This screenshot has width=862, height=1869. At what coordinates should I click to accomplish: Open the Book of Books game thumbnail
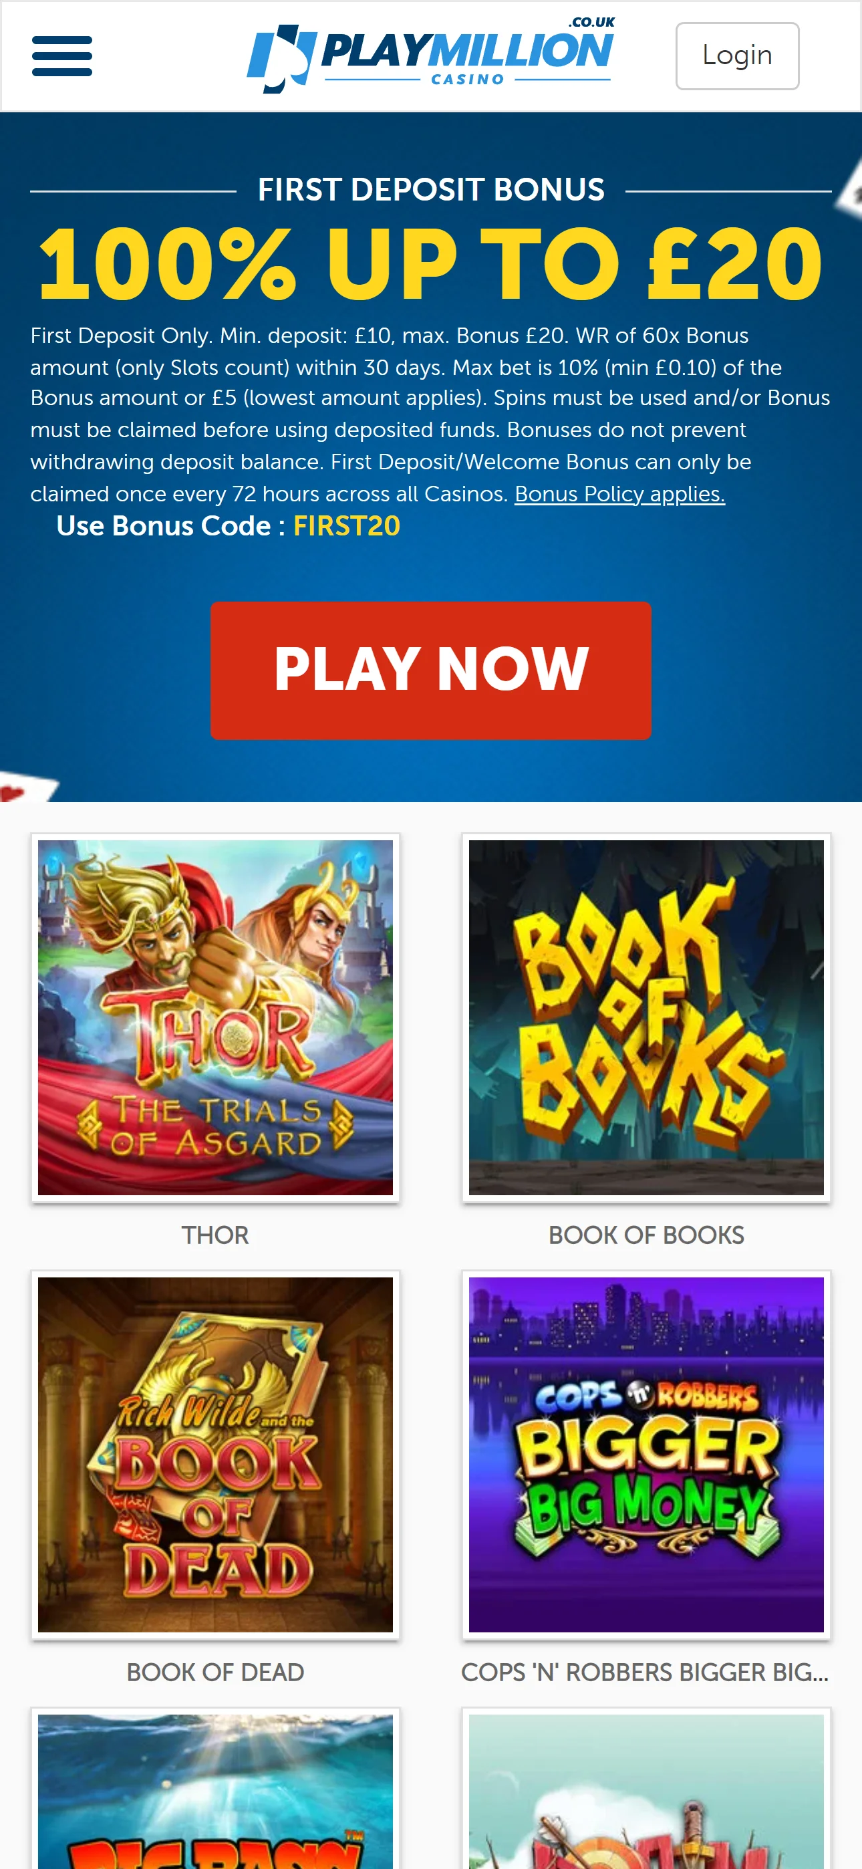tap(645, 1017)
